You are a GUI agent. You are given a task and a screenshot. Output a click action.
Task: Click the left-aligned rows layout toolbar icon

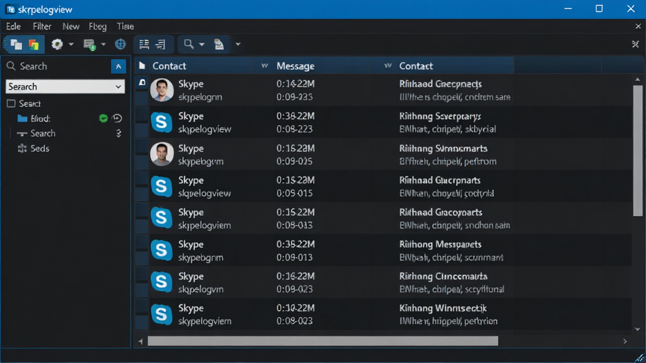click(x=144, y=44)
